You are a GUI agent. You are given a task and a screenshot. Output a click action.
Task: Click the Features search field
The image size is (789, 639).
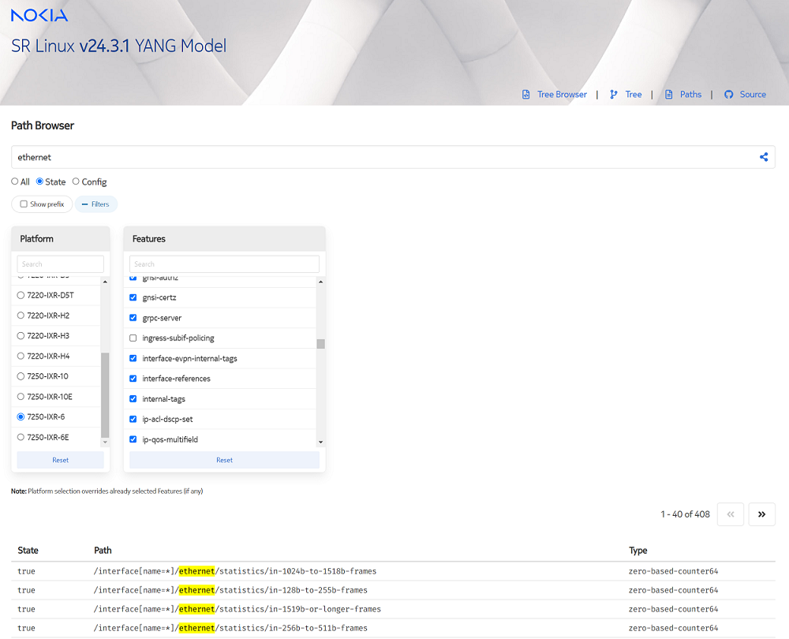[x=224, y=264]
